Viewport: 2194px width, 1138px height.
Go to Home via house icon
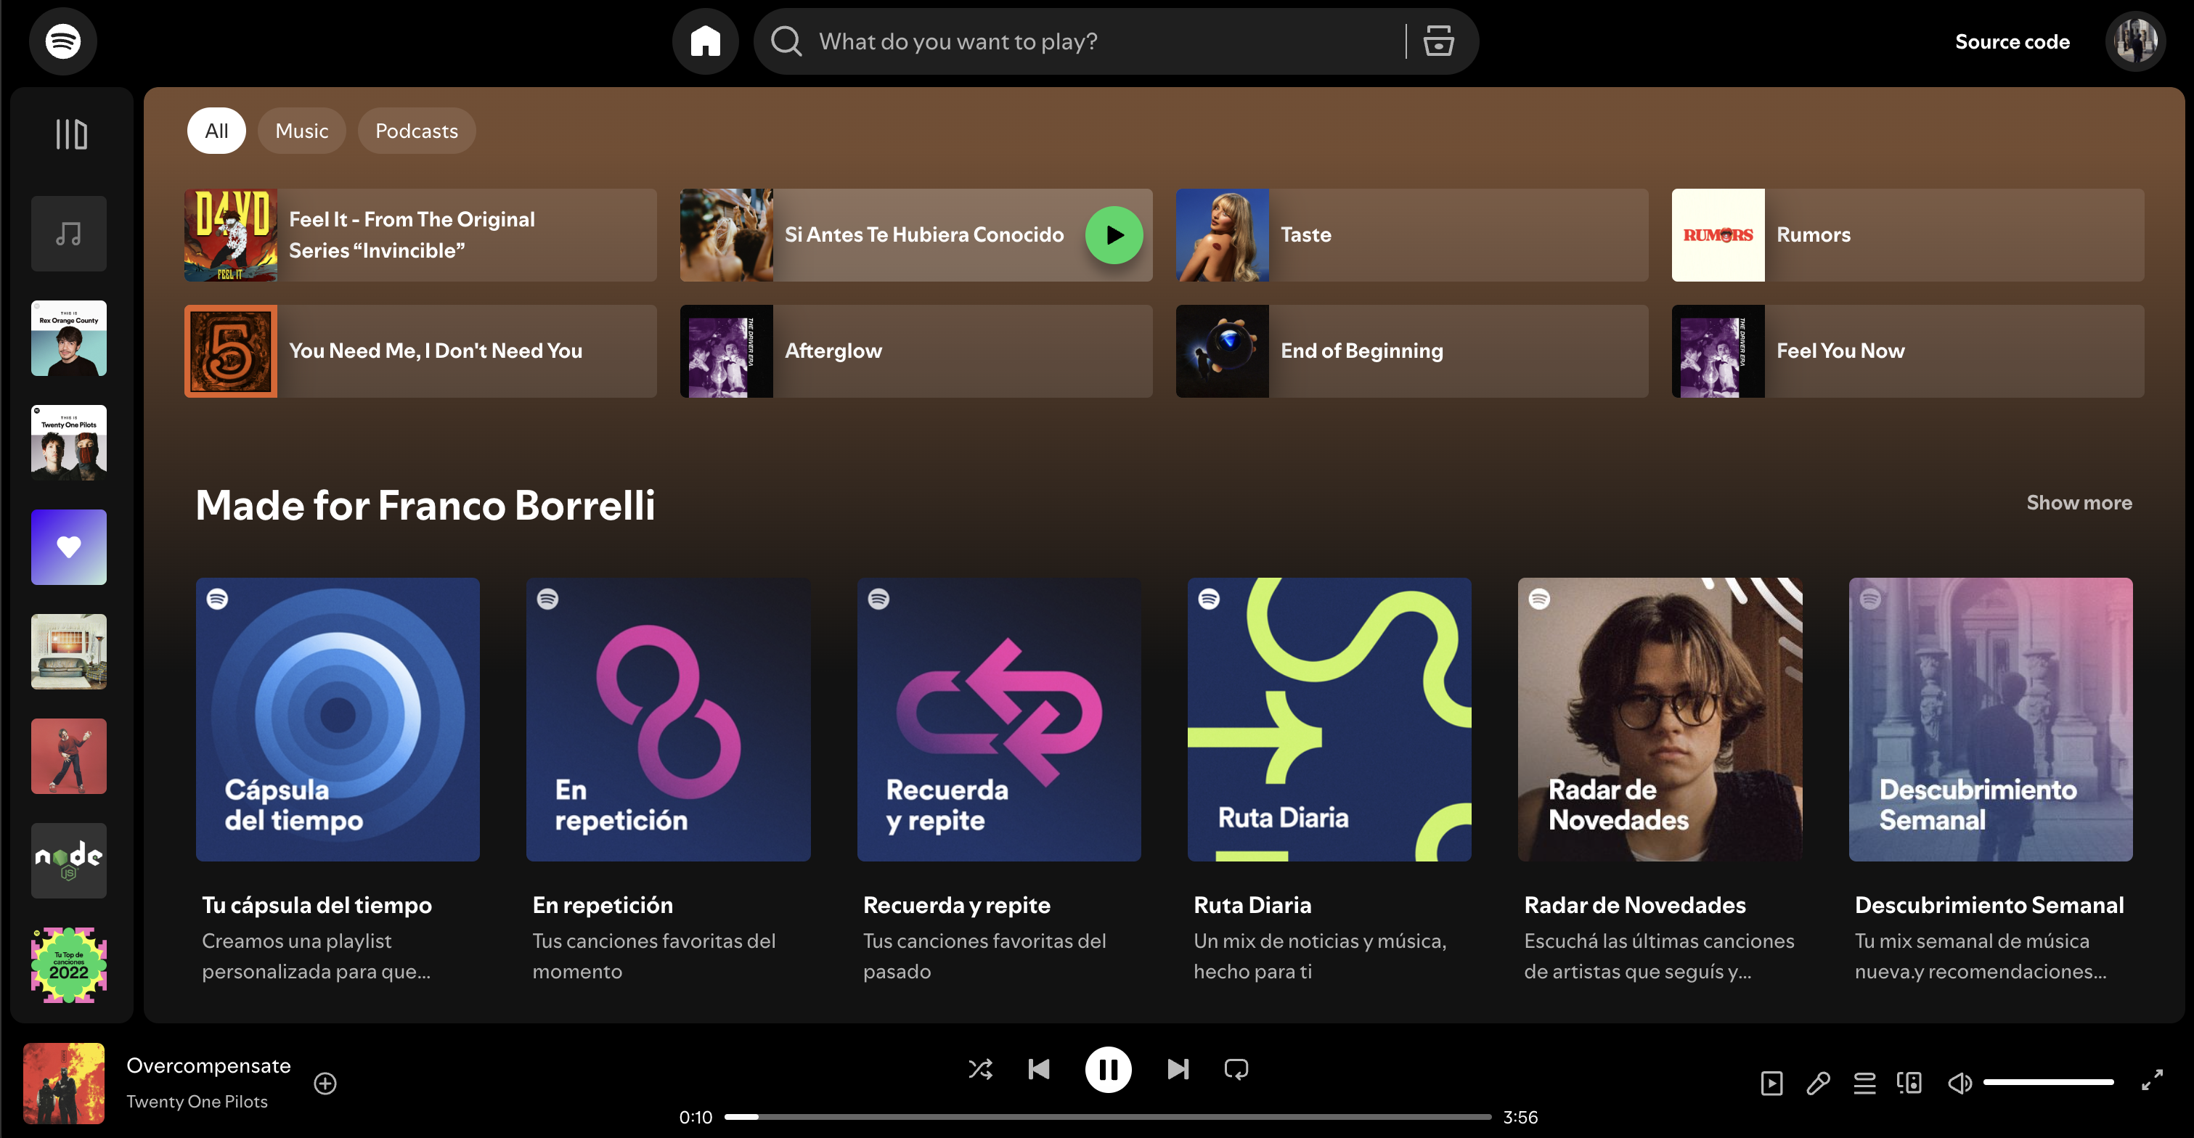click(704, 41)
